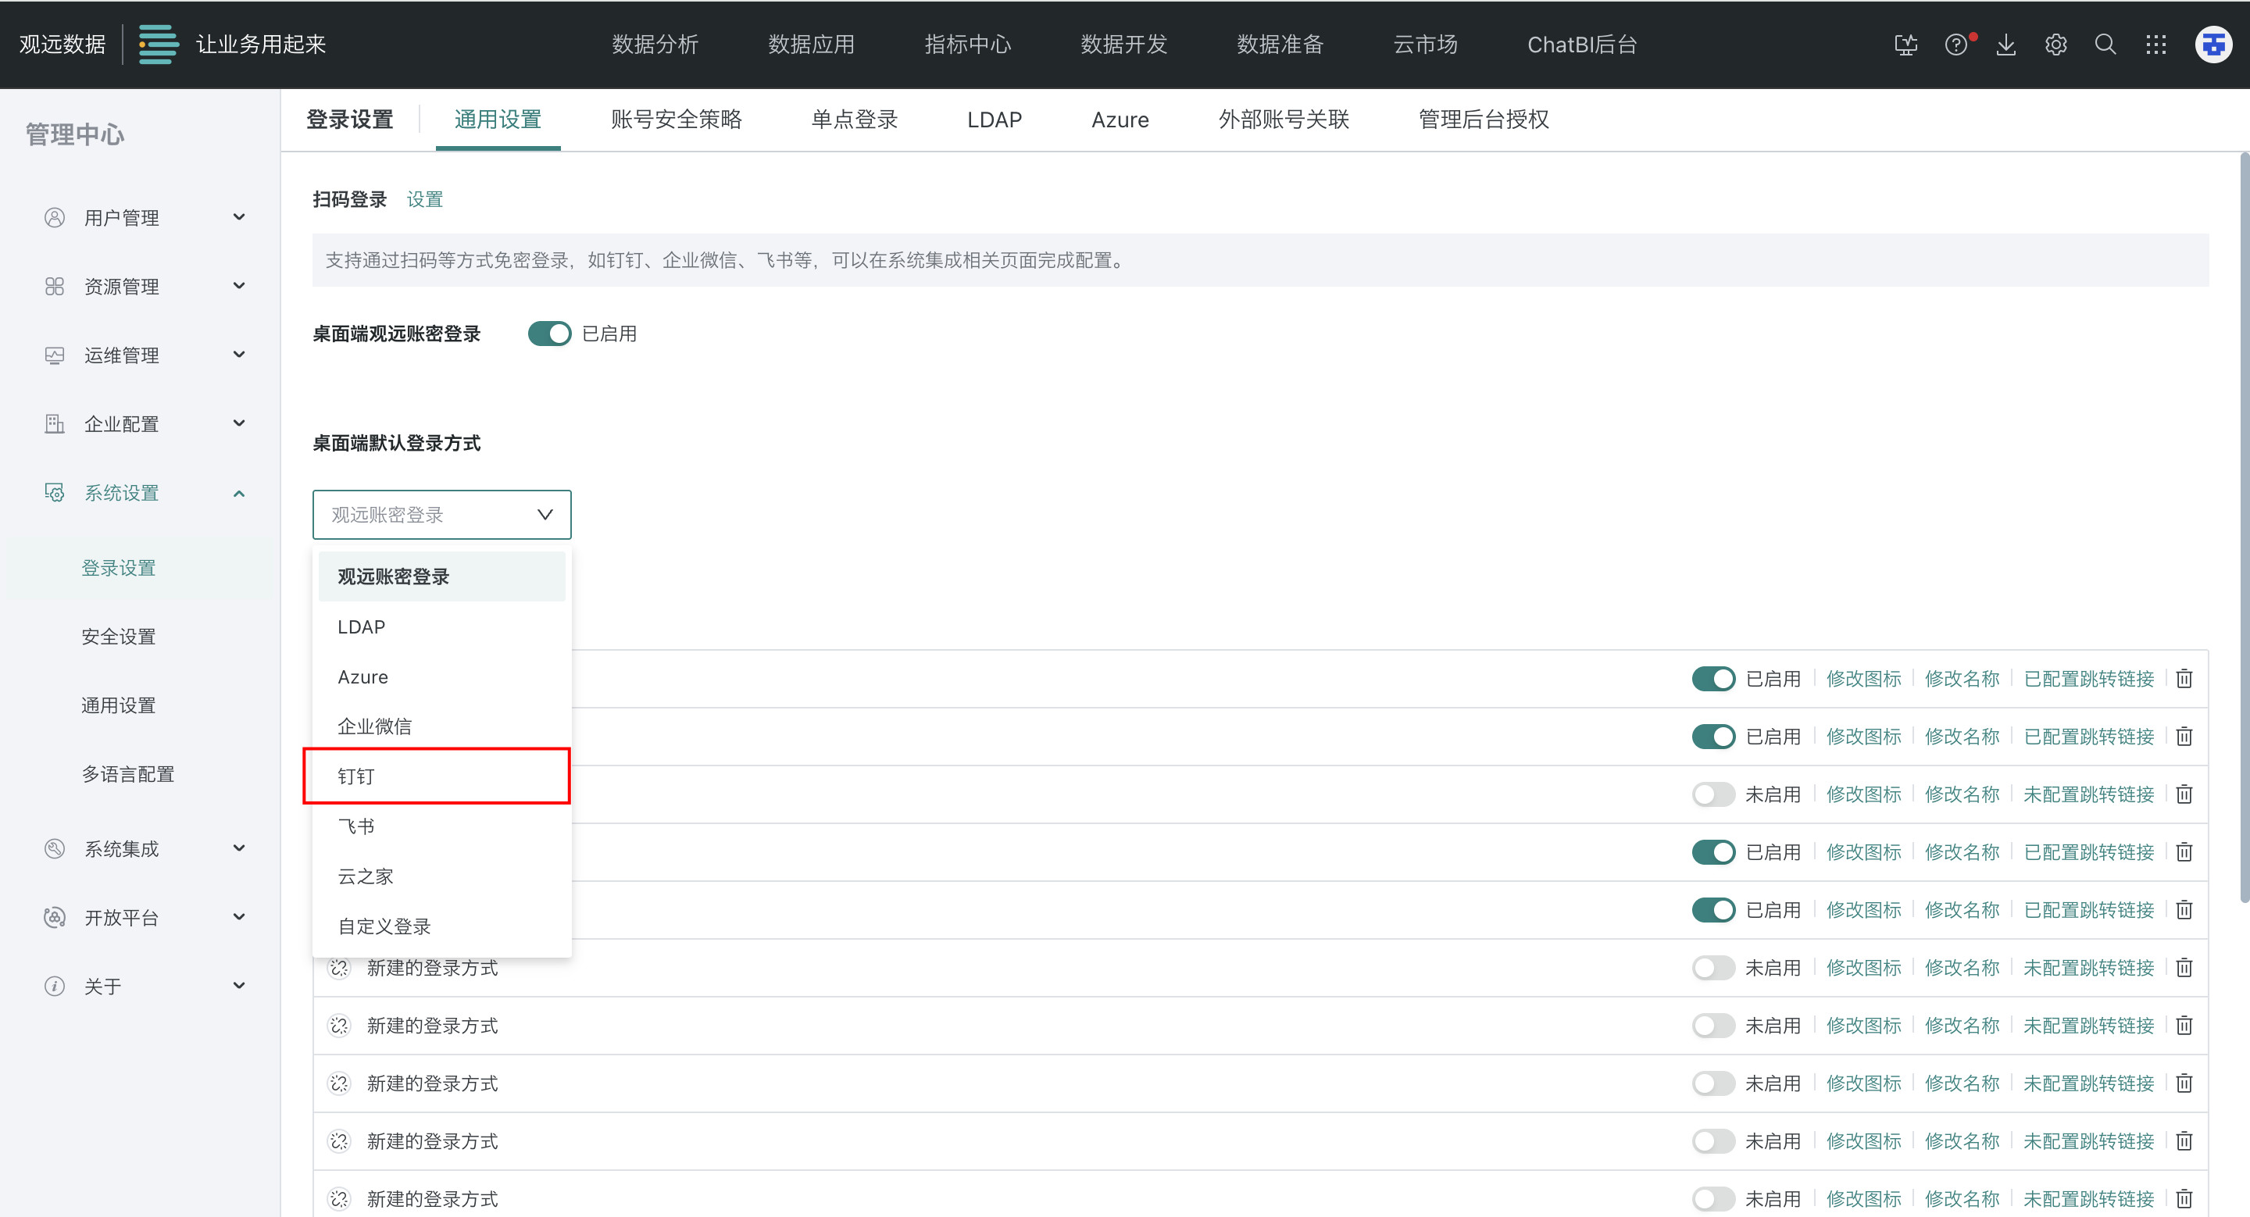The image size is (2250, 1217).
Task: Delete the first login method via trash icon
Action: [x=2184, y=678]
